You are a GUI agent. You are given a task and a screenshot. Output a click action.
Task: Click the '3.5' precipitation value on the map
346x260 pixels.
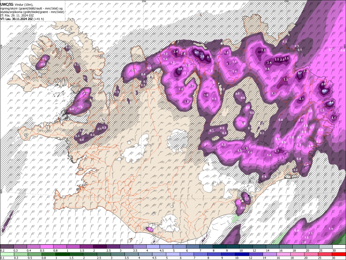pos(180,69)
